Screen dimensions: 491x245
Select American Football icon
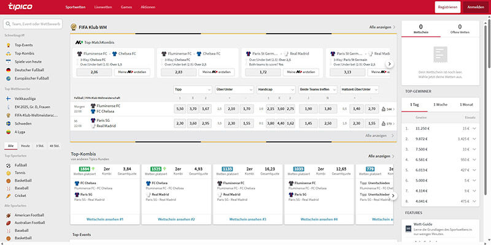pyautogui.click(x=9, y=215)
